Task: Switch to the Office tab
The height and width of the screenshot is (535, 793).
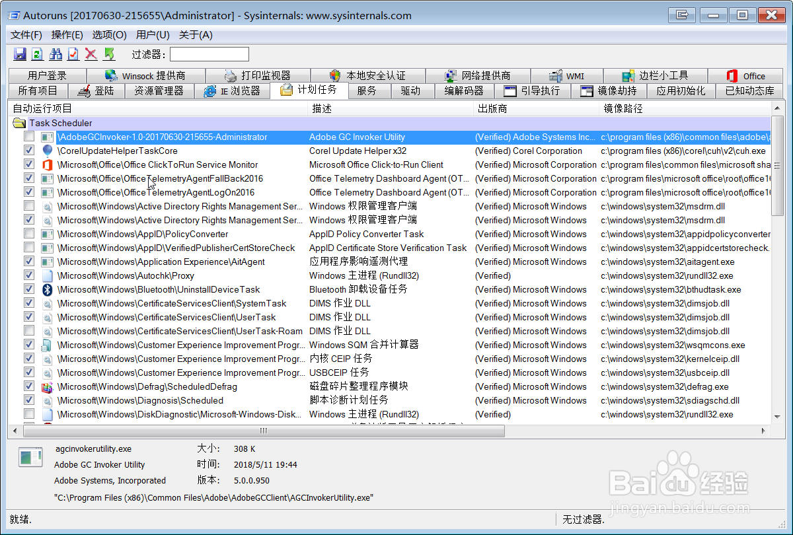Action: coord(745,76)
